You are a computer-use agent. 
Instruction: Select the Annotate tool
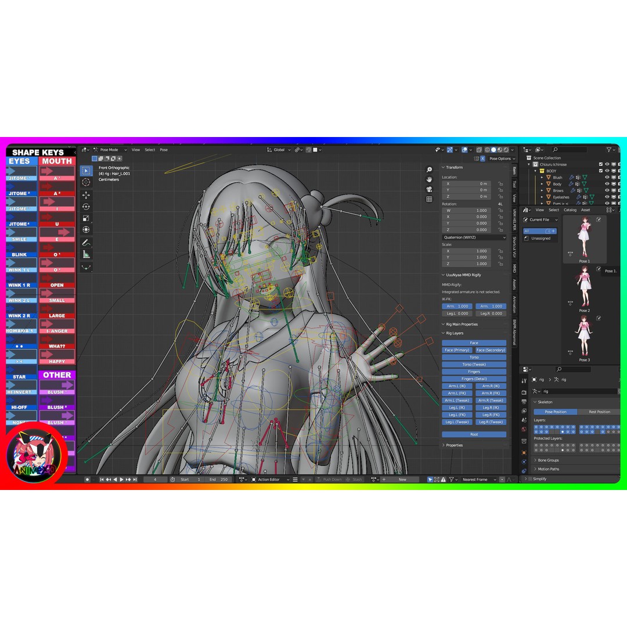click(x=86, y=243)
